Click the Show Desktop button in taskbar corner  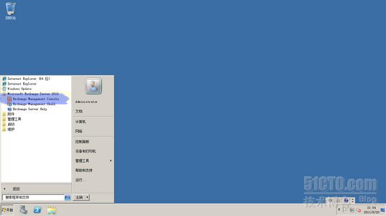coord(383,210)
